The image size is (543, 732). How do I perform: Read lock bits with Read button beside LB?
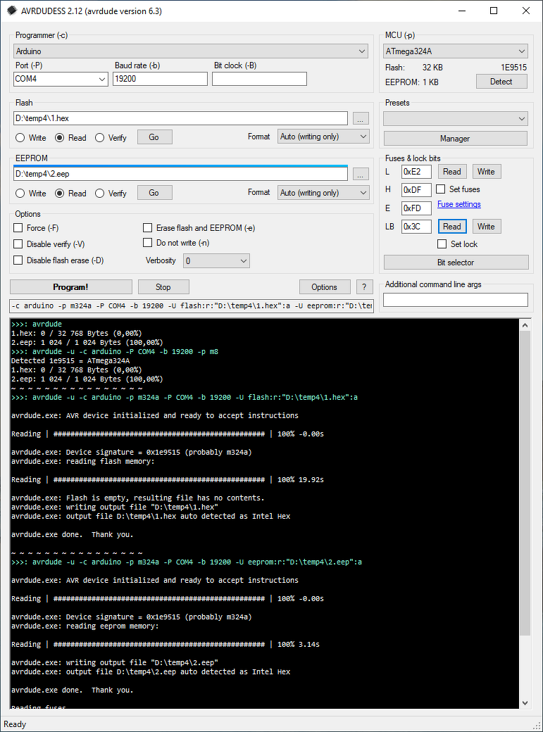click(452, 227)
